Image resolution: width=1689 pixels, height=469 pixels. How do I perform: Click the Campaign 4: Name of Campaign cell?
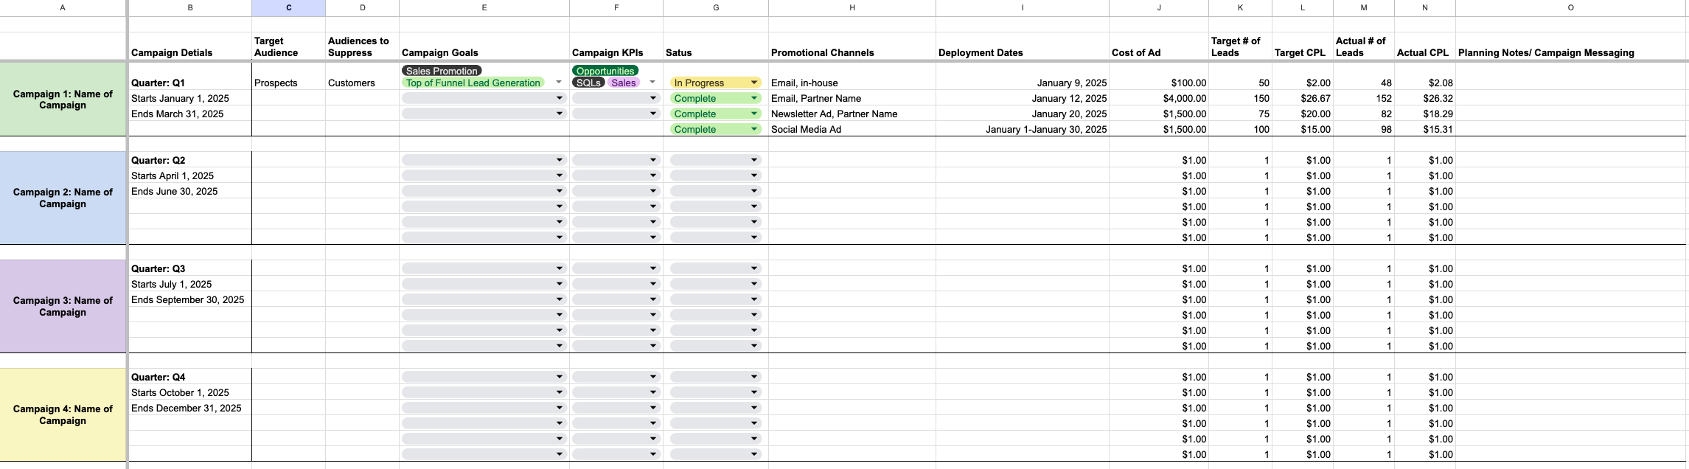click(63, 414)
